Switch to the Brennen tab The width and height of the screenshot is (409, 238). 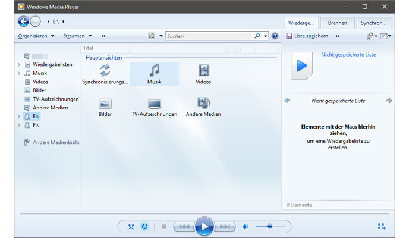tap(337, 23)
